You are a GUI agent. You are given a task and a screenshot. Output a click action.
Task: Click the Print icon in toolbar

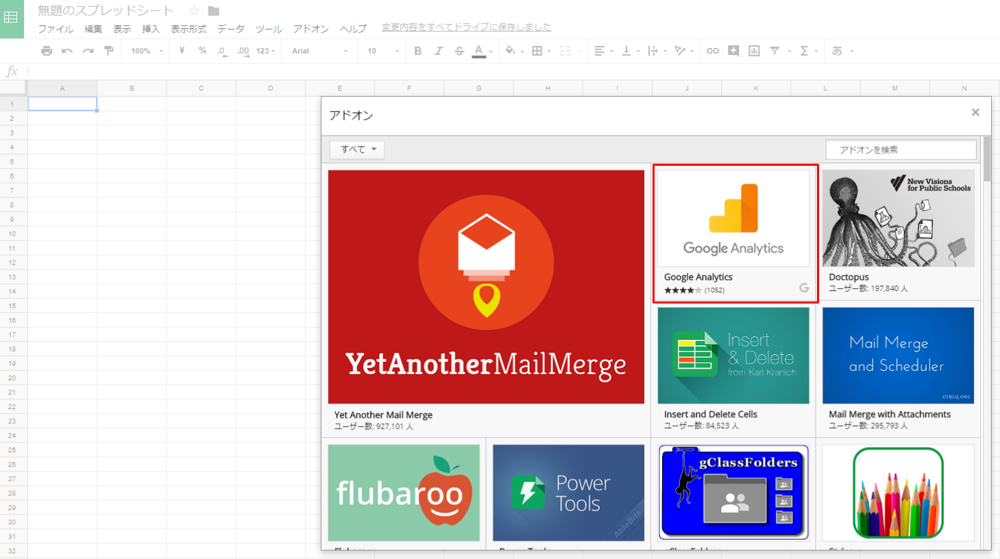click(x=47, y=51)
